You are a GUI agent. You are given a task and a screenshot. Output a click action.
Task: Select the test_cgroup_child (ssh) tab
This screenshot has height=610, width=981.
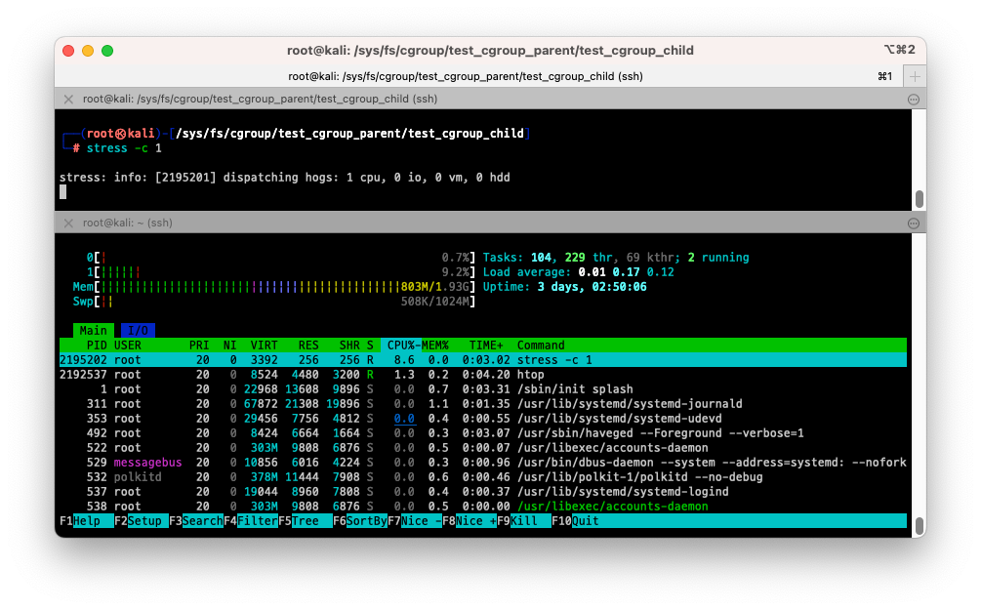point(466,76)
